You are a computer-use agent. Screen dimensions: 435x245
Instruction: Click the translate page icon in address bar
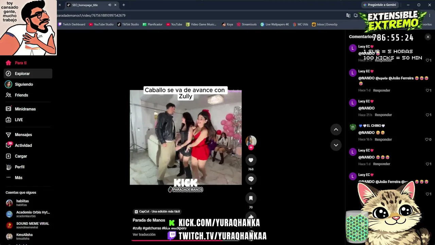348,15
